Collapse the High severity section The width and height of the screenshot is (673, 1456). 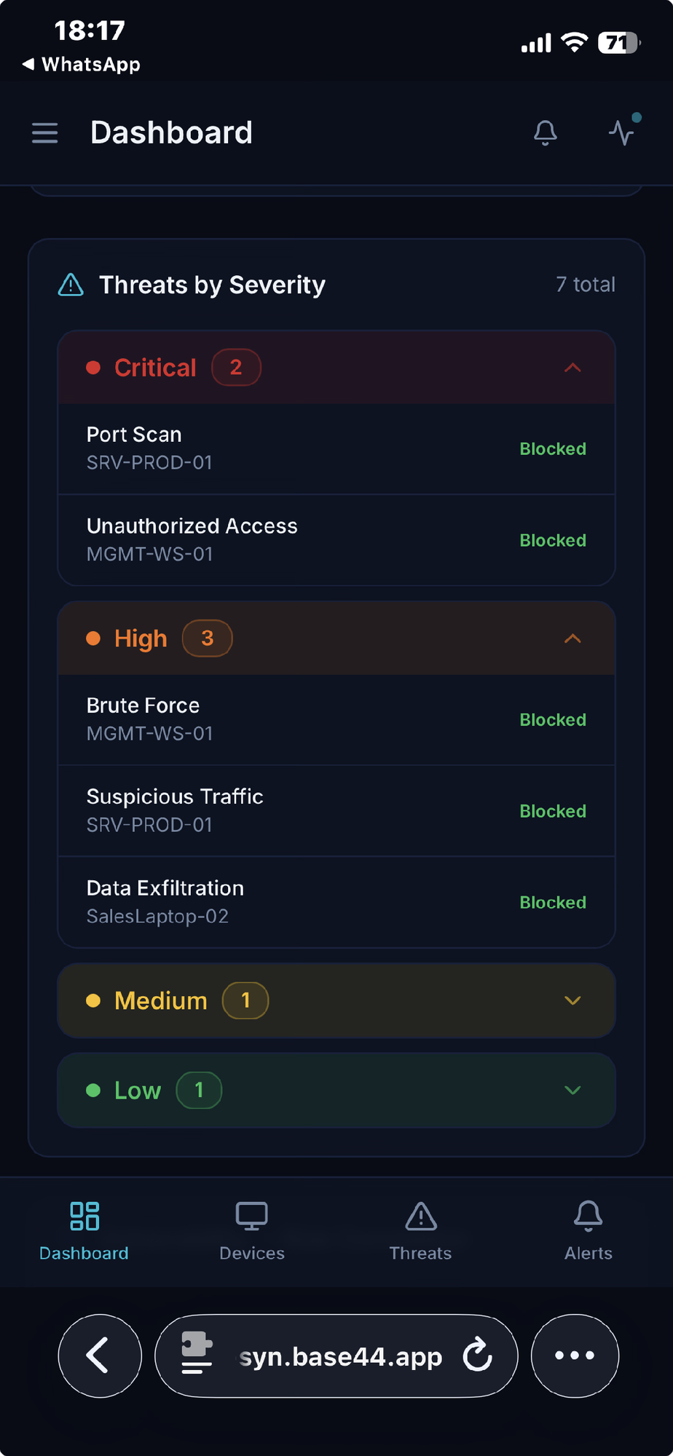point(572,638)
